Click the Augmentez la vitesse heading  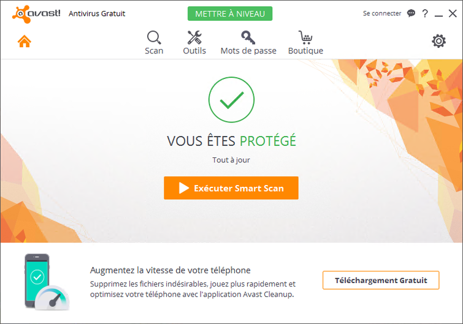tap(170, 270)
